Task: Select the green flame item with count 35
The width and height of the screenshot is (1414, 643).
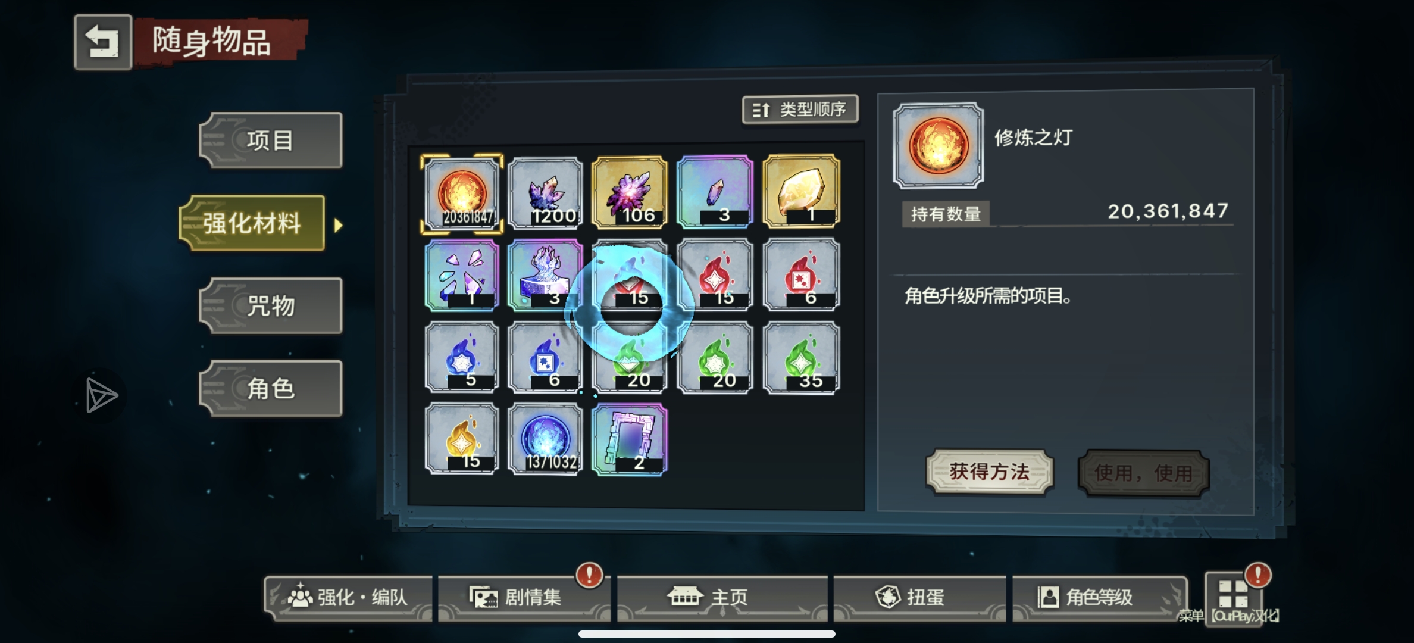Action: (x=801, y=358)
